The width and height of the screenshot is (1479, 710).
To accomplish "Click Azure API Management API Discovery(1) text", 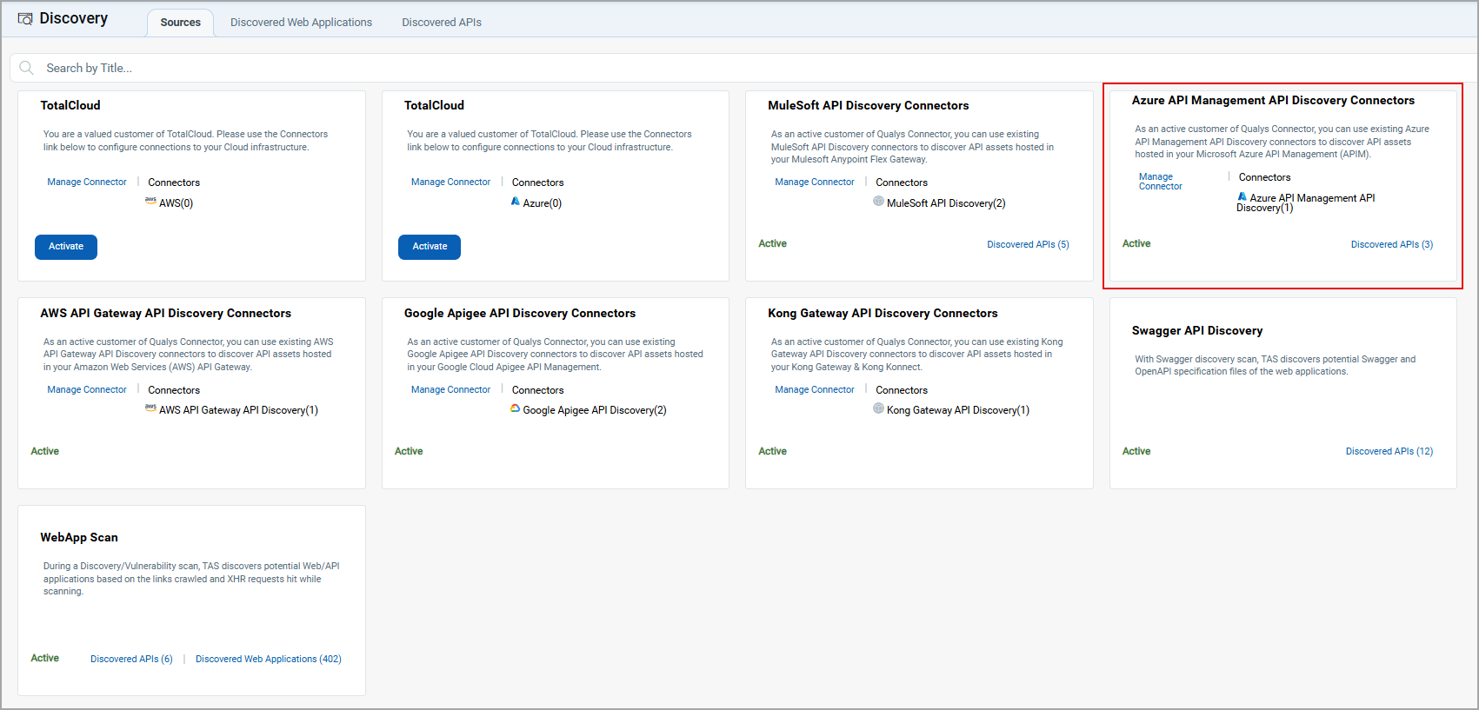I will pos(1306,202).
